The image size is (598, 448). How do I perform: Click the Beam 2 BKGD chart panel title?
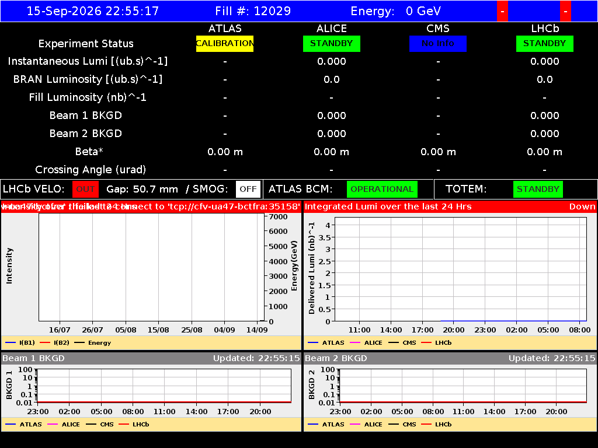[x=336, y=358]
